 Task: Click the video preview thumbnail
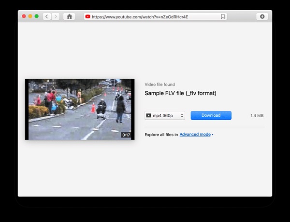pos(80,110)
